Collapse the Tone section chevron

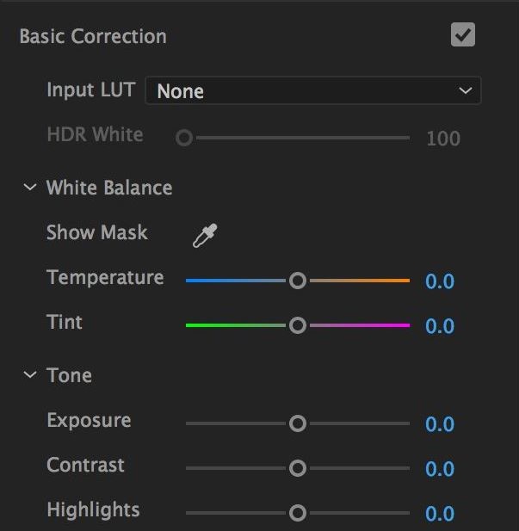[x=30, y=374]
